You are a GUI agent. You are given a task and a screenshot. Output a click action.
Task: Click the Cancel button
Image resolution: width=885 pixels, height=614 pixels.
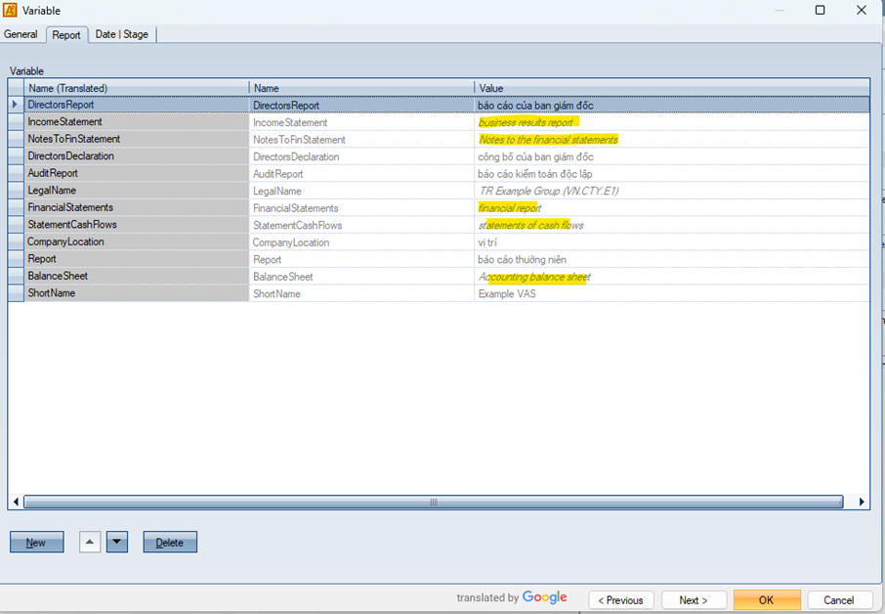[838, 600]
